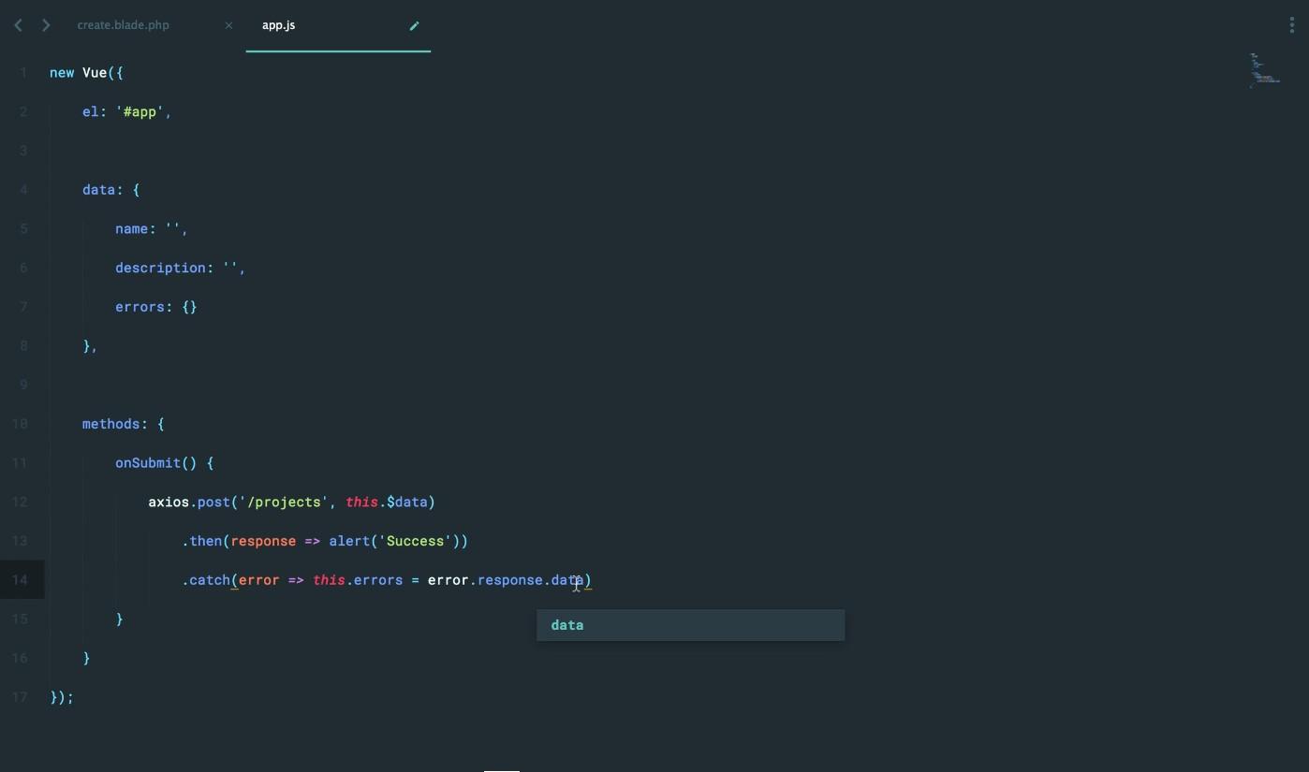Select the app.js tab
1309x772 pixels.
[279, 25]
